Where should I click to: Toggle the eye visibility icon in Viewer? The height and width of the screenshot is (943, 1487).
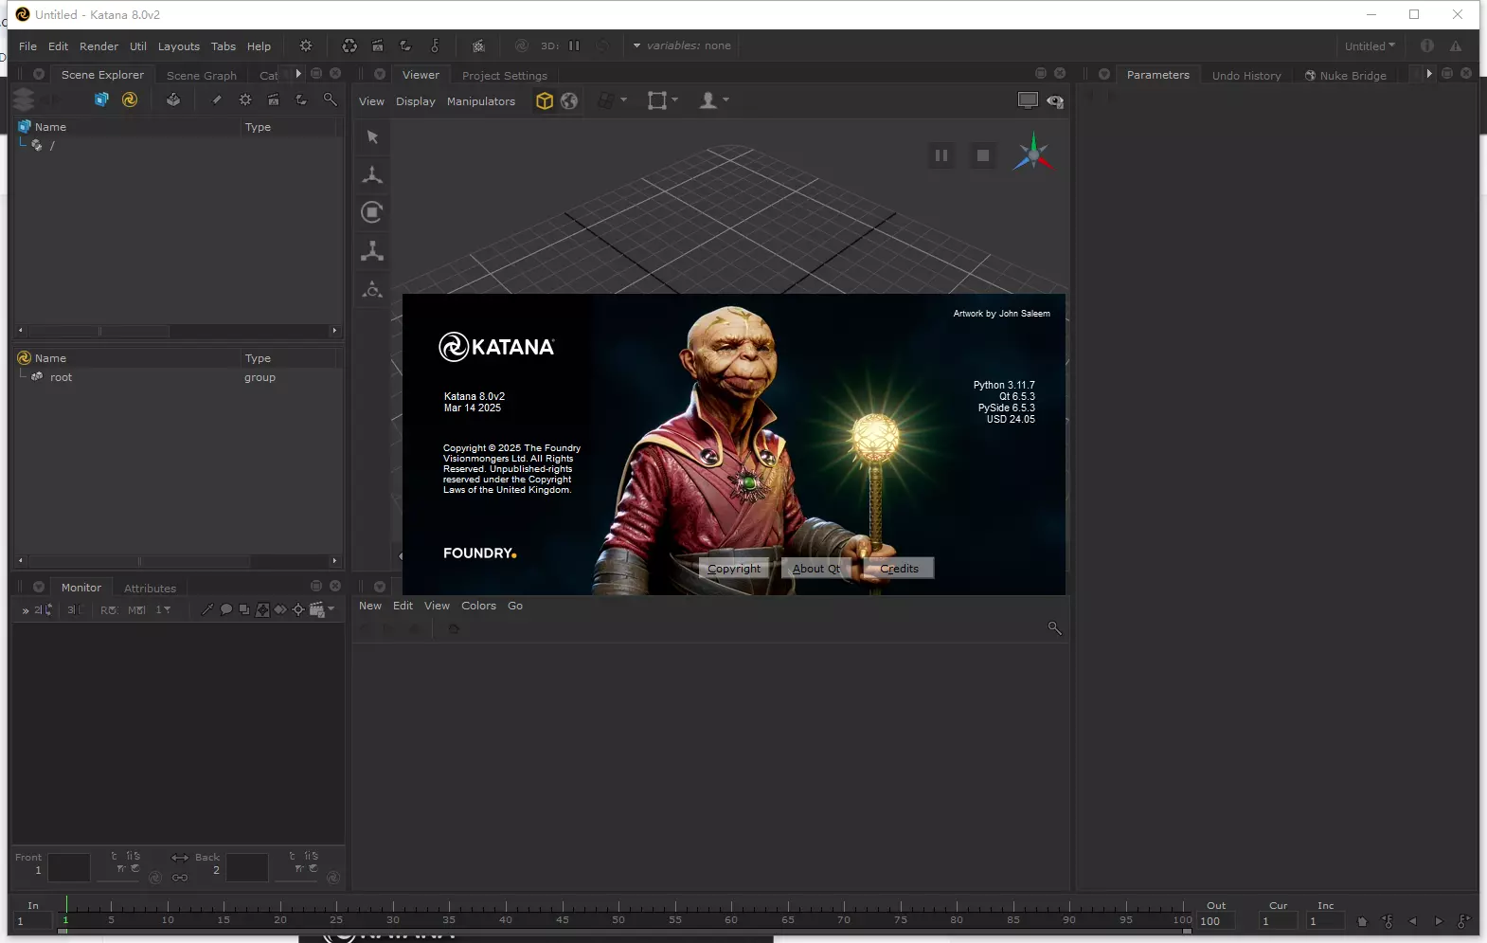coord(1055,101)
